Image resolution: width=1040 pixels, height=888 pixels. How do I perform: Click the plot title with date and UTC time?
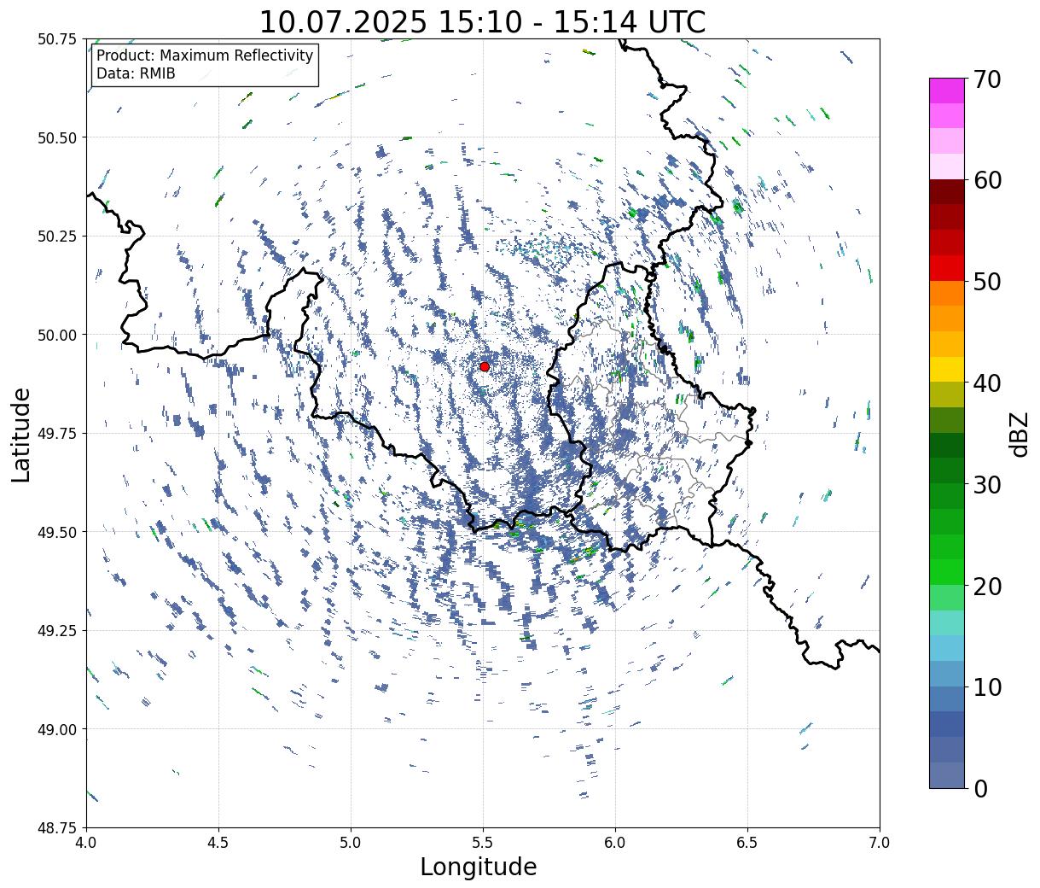click(482, 21)
